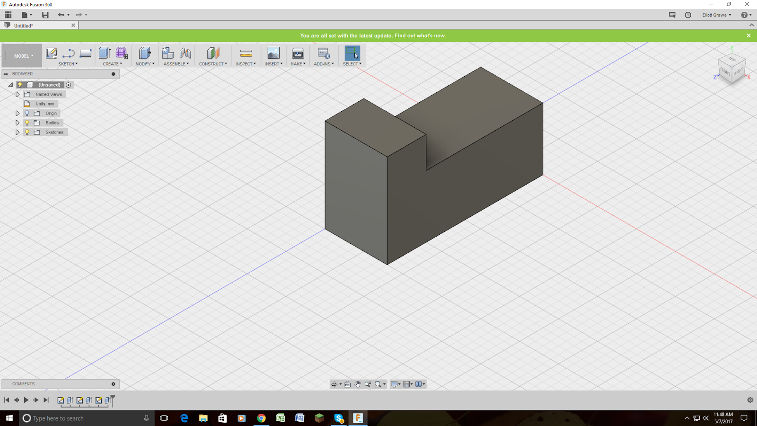
Task: Click the Fit zoom window icon
Action: pyautogui.click(x=378, y=384)
